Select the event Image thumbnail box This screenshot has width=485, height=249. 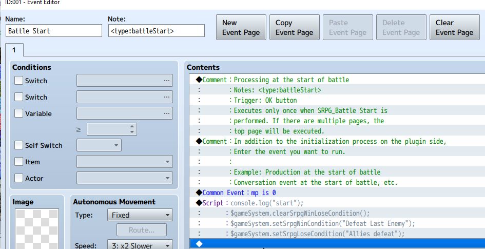coord(37,229)
